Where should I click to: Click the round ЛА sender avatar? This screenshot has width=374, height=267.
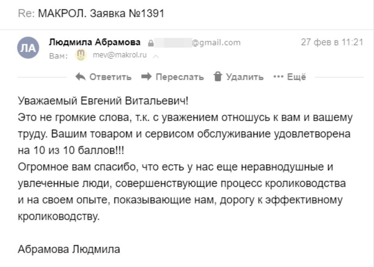point(28,48)
